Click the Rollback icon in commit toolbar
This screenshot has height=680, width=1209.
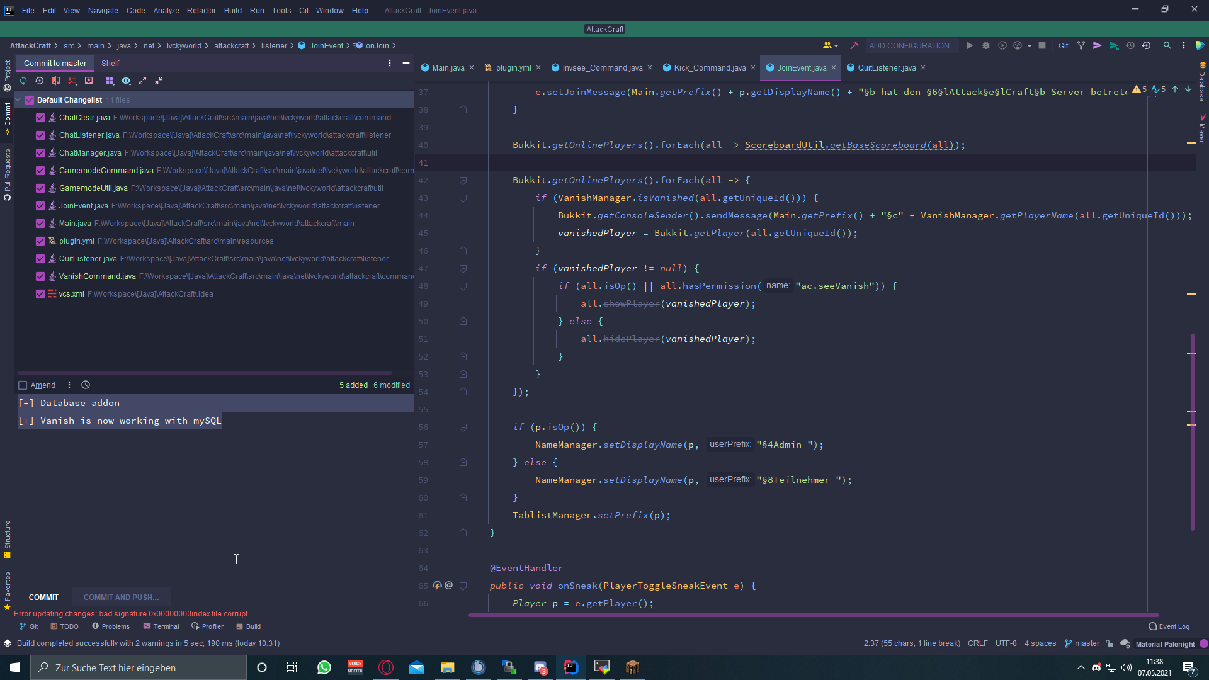tap(39, 81)
